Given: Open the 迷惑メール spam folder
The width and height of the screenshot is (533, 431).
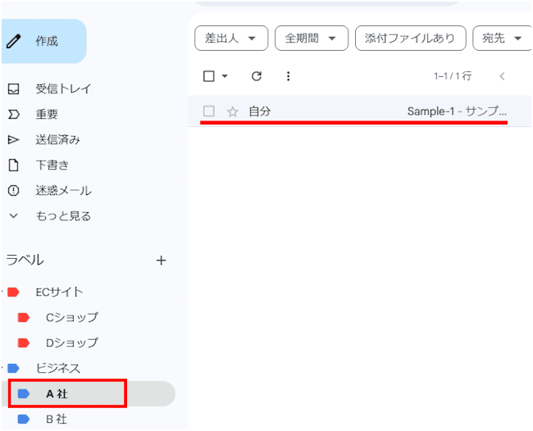Looking at the screenshot, I should click(x=63, y=191).
